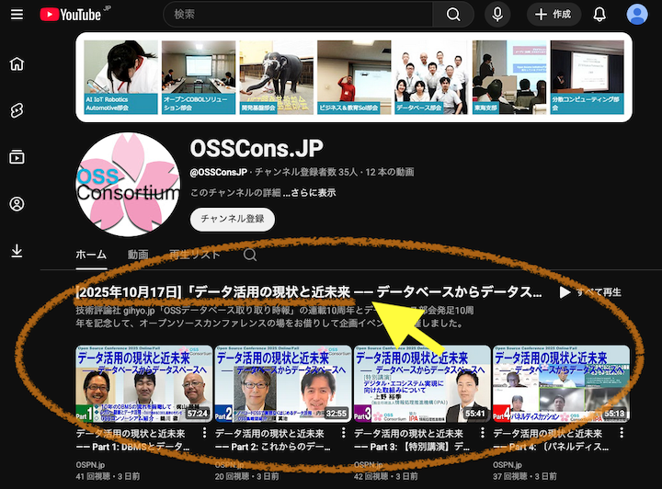662x489 pixels.
Task: Subscribe with チャンネル登録 button
Action: [x=232, y=219]
